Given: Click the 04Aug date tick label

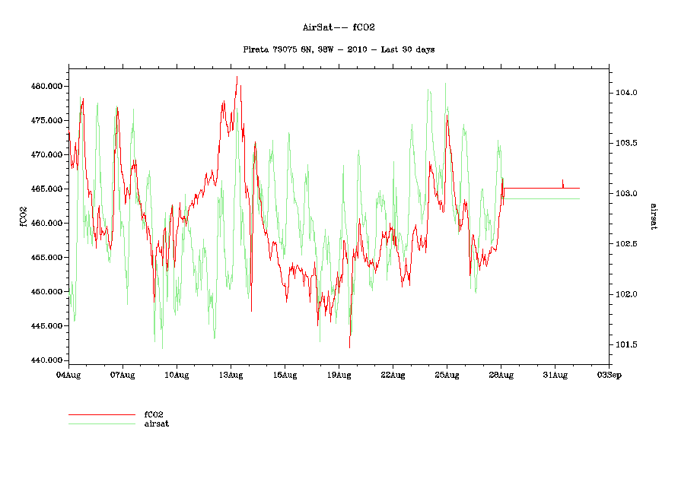Looking at the screenshot, I should click(68, 374).
